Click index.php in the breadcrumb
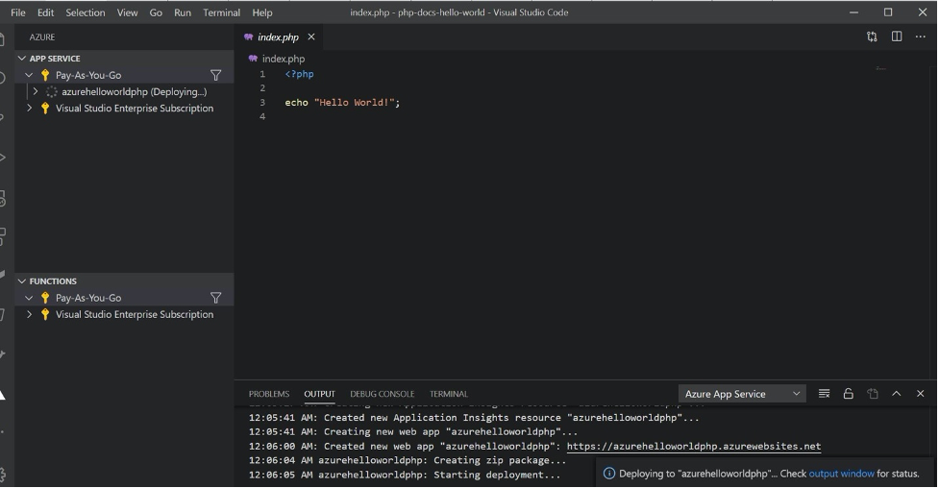This screenshot has height=488, width=939. (284, 59)
